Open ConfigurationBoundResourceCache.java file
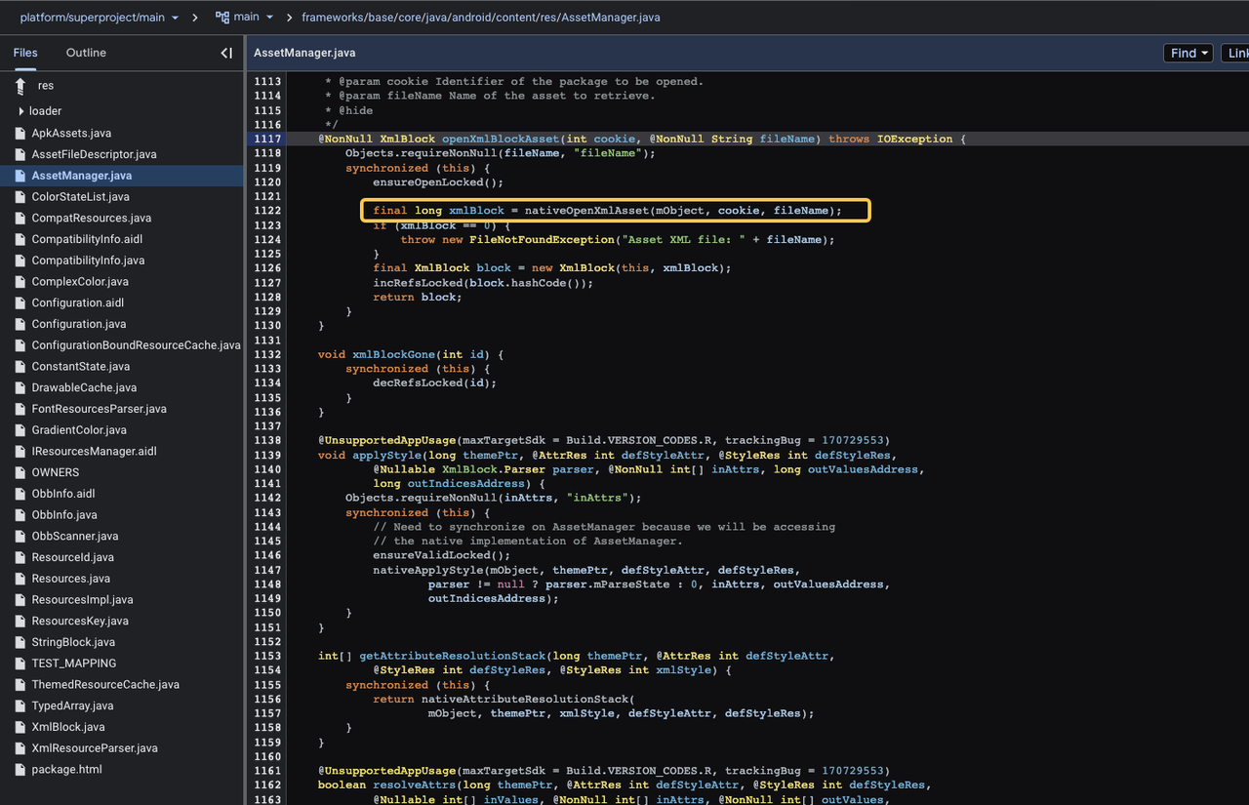 tap(136, 345)
